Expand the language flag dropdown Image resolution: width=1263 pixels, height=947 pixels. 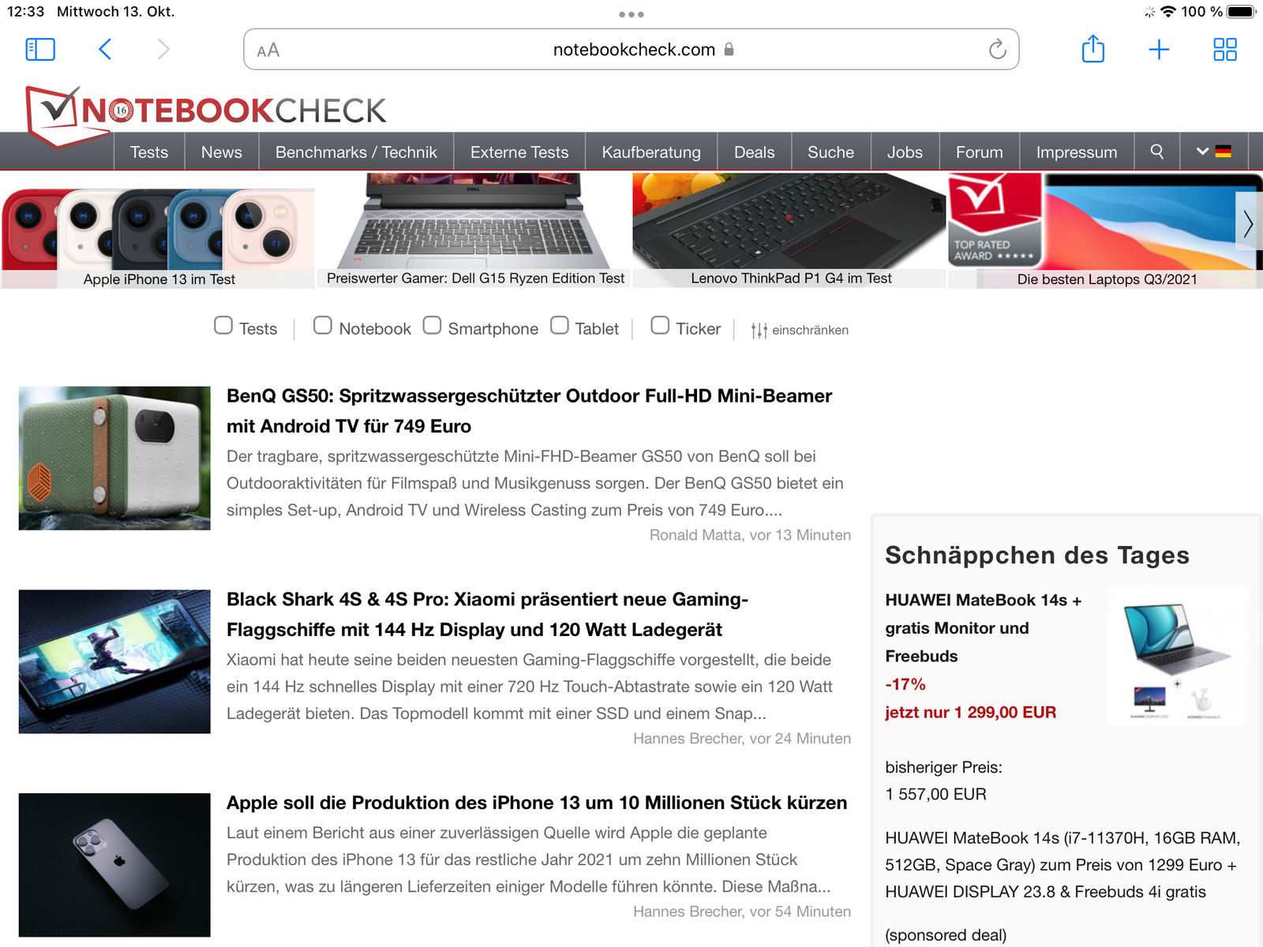click(1214, 152)
